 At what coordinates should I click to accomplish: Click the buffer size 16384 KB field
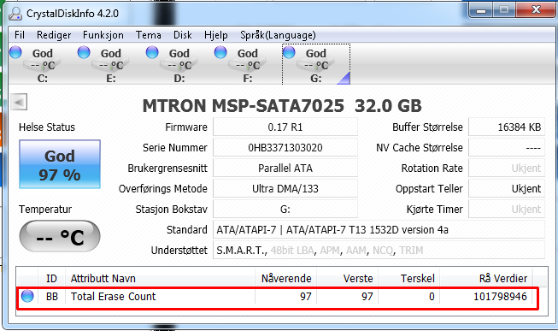point(507,127)
